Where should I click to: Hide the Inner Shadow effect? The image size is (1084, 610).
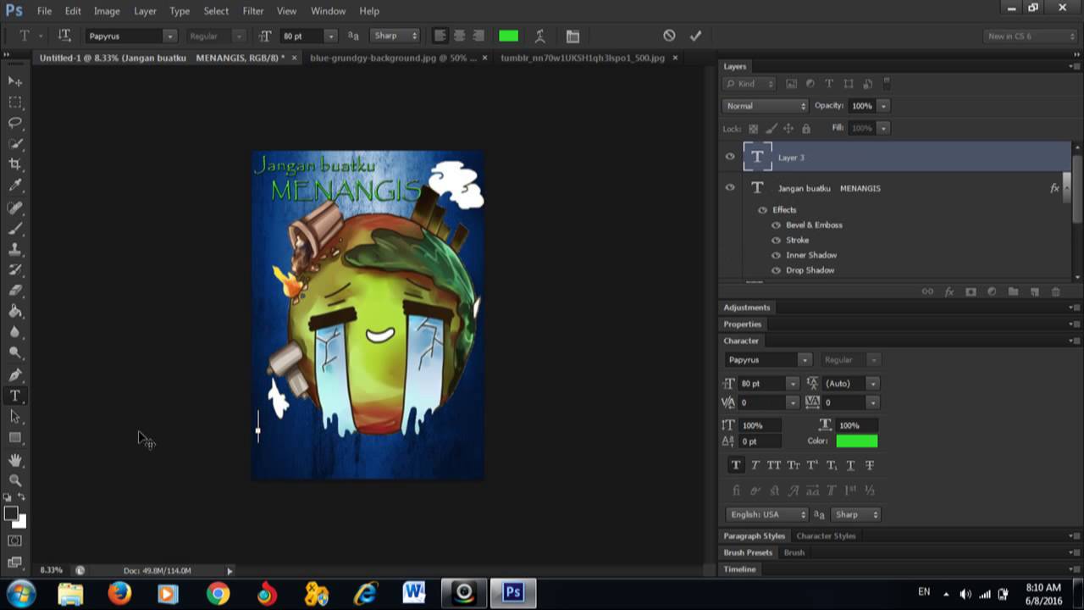776,255
